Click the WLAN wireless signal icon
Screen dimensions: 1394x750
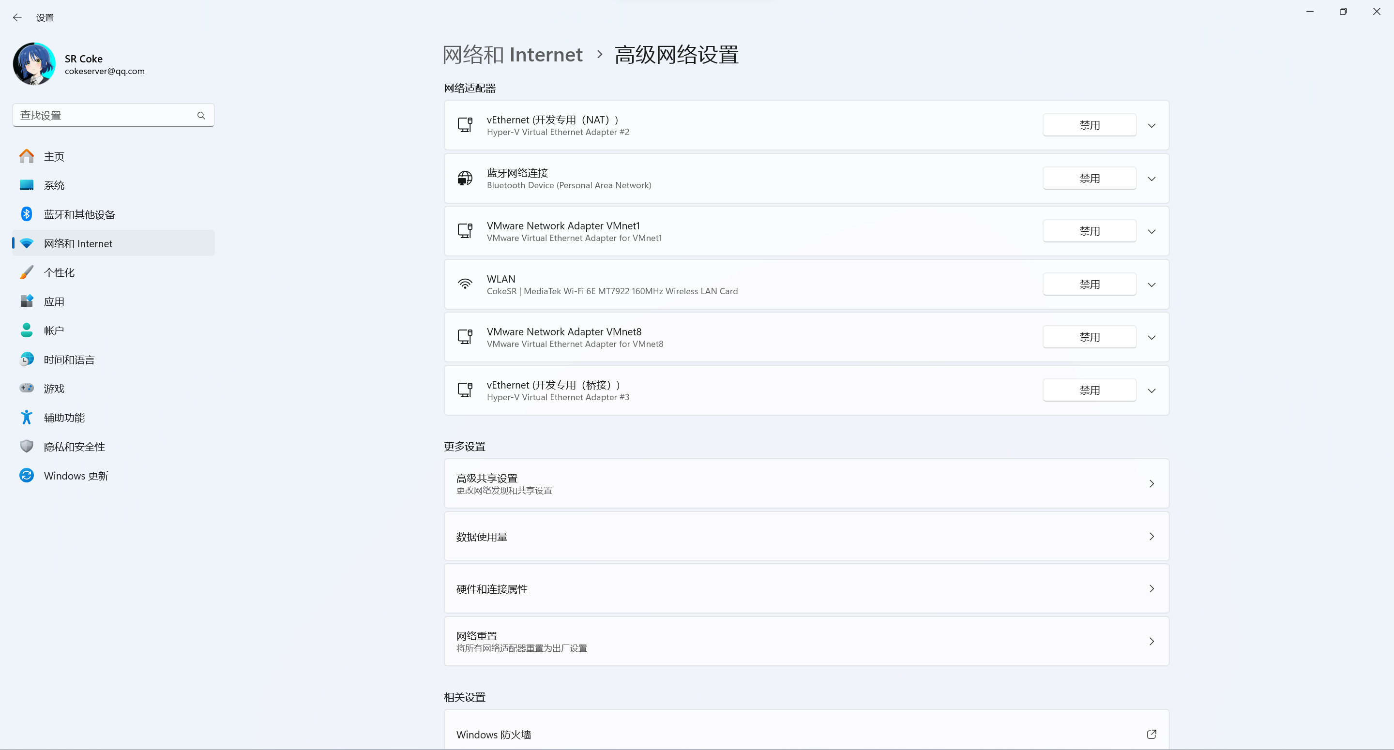coord(465,284)
